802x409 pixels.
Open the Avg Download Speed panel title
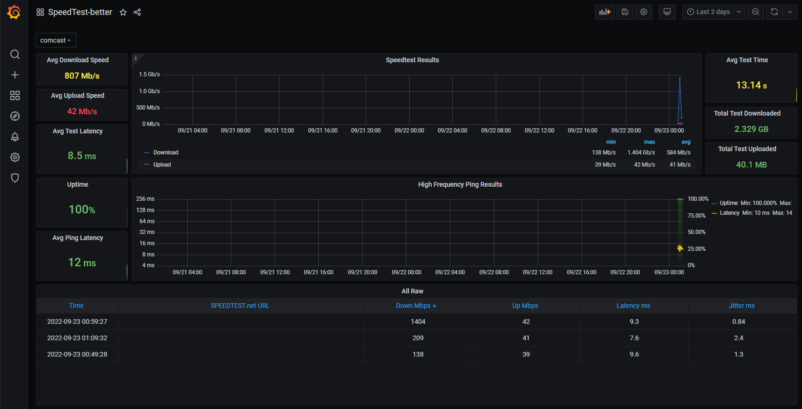78,60
